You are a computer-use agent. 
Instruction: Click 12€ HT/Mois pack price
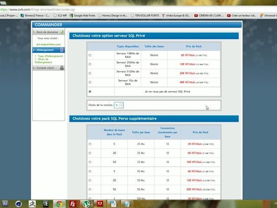point(194,180)
